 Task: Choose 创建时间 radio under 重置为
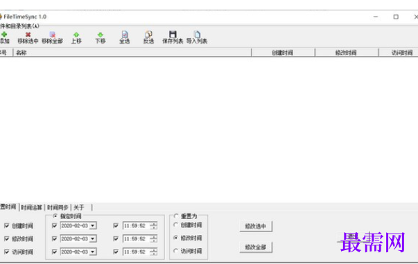coord(175,225)
